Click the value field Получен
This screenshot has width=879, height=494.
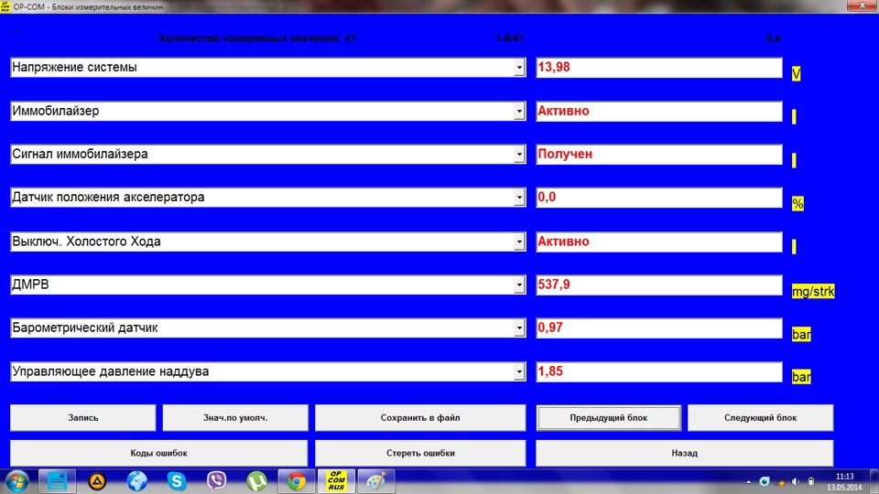(x=659, y=154)
